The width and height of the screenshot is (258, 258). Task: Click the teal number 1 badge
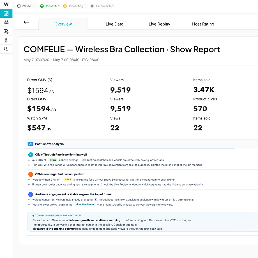click(x=31, y=155)
